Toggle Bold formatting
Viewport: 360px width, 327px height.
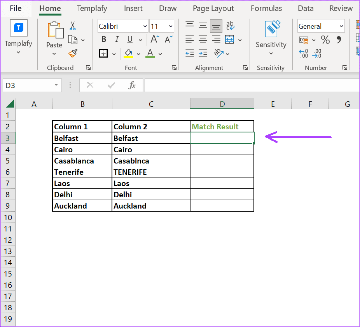[104, 40]
